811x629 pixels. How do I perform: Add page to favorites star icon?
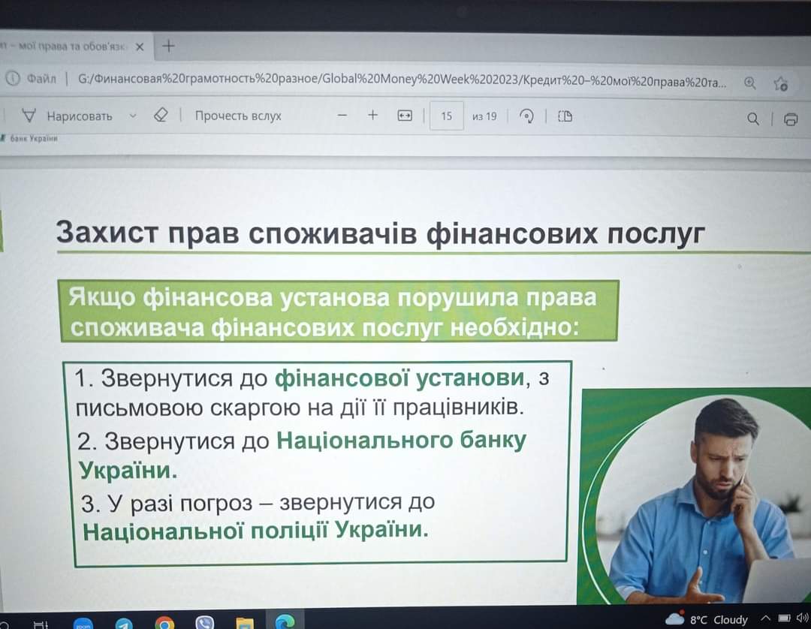coord(780,83)
